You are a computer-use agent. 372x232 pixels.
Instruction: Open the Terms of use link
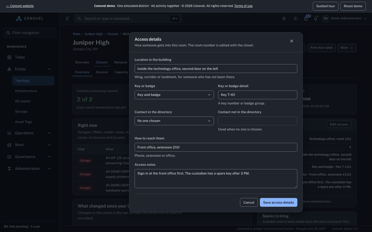pyautogui.click(x=243, y=6)
